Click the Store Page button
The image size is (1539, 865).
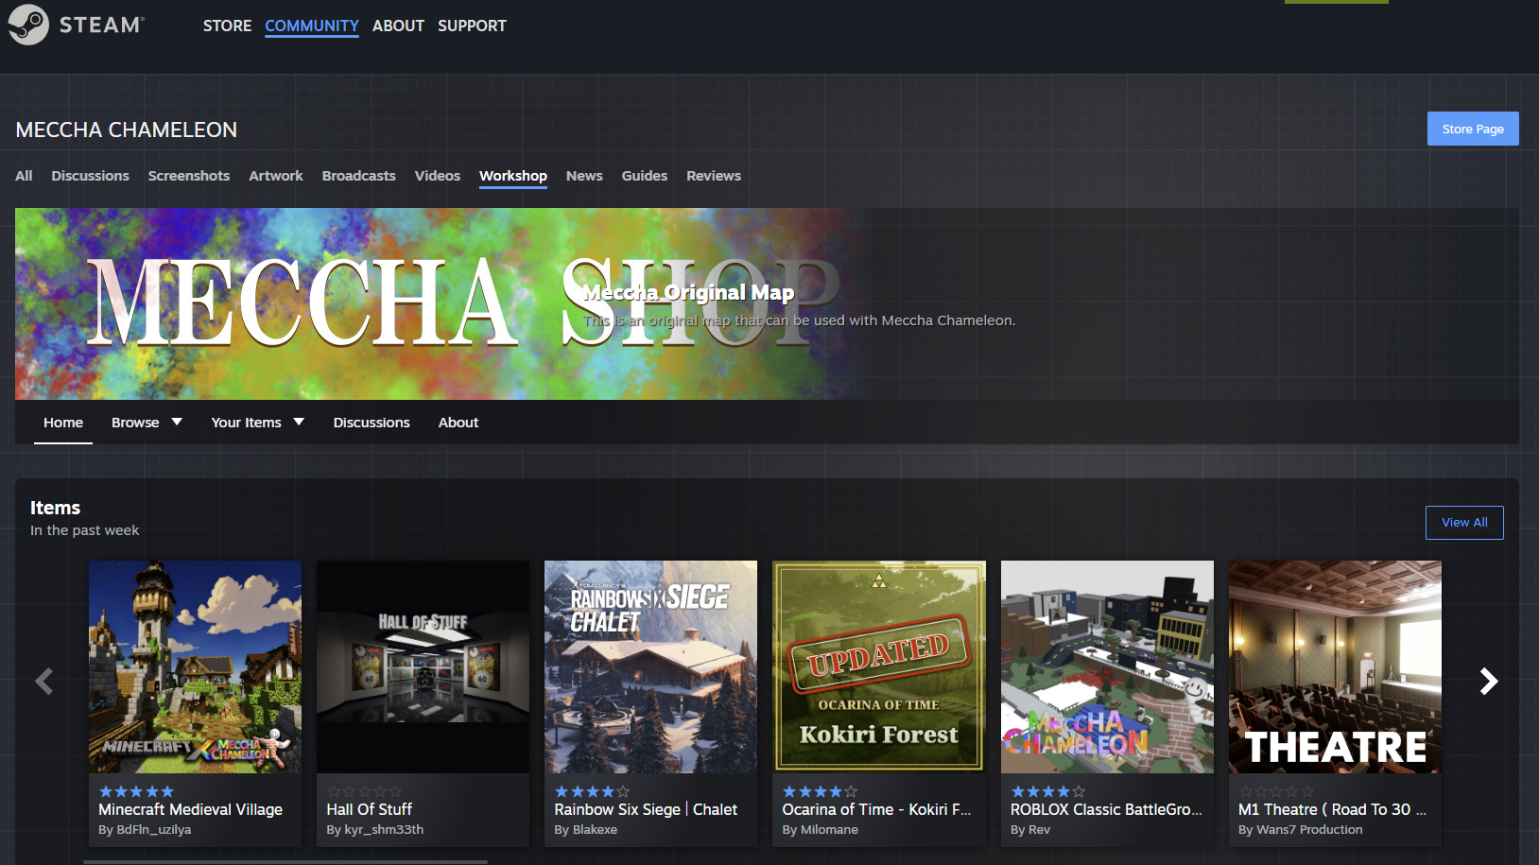point(1473,129)
